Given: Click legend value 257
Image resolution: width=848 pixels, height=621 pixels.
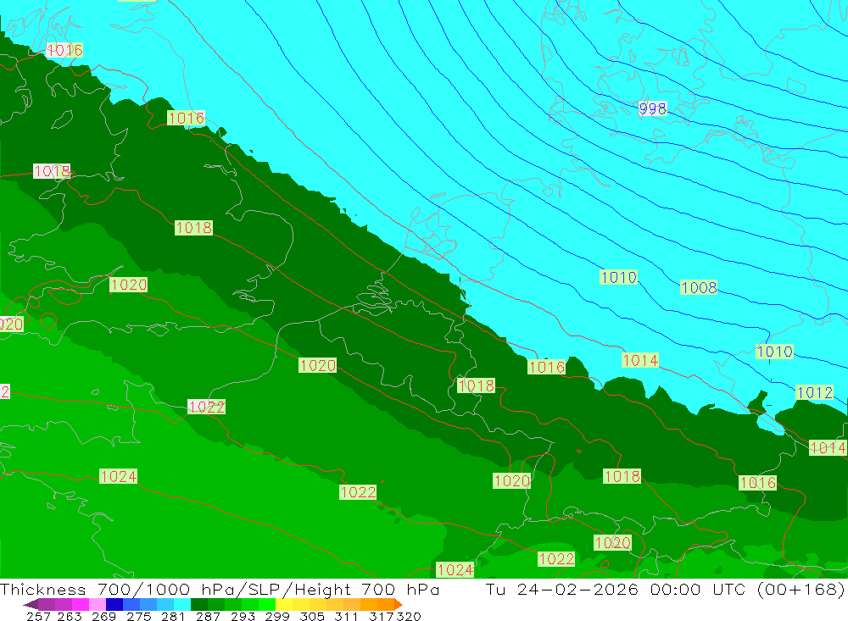Looking at the screenshot, I should (x=38, y=616).
